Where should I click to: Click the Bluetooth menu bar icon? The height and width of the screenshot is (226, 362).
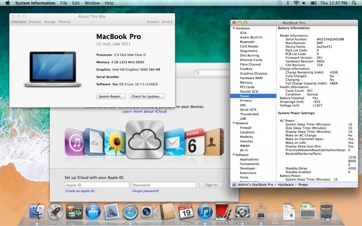pyautogui.click(x=288, y=3)
